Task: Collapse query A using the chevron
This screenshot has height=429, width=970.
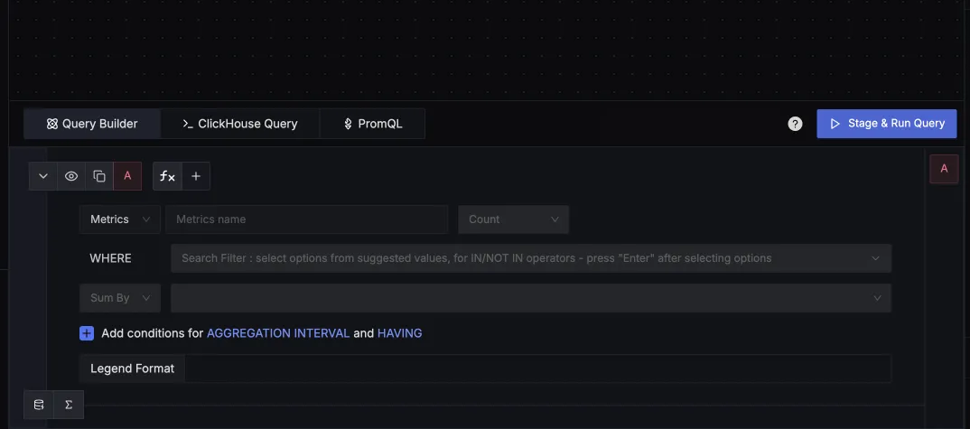Action: [43, 176]
